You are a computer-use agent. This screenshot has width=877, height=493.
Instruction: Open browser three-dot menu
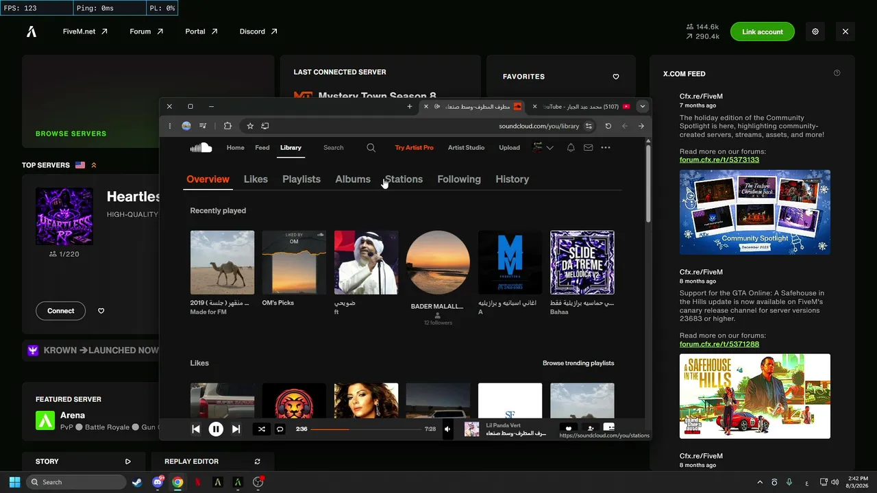169,126
